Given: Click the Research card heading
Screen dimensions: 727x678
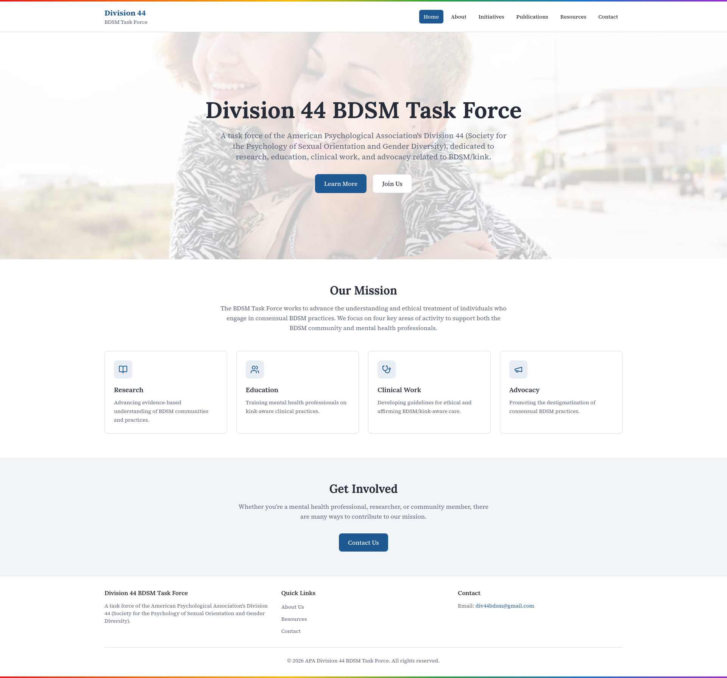Looking at the screenshot, I should (x=129, y=390).
